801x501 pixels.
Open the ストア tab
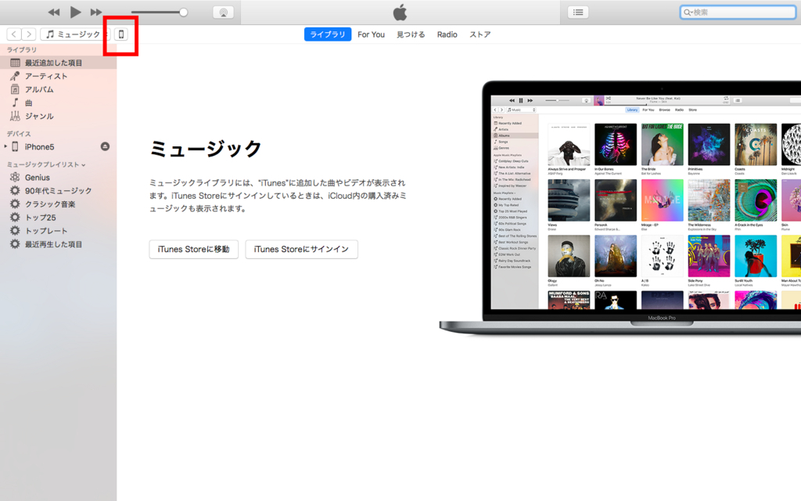(480, 34)
